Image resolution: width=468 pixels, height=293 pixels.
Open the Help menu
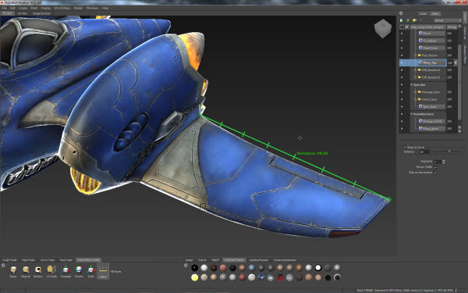(x=105, y=8)
